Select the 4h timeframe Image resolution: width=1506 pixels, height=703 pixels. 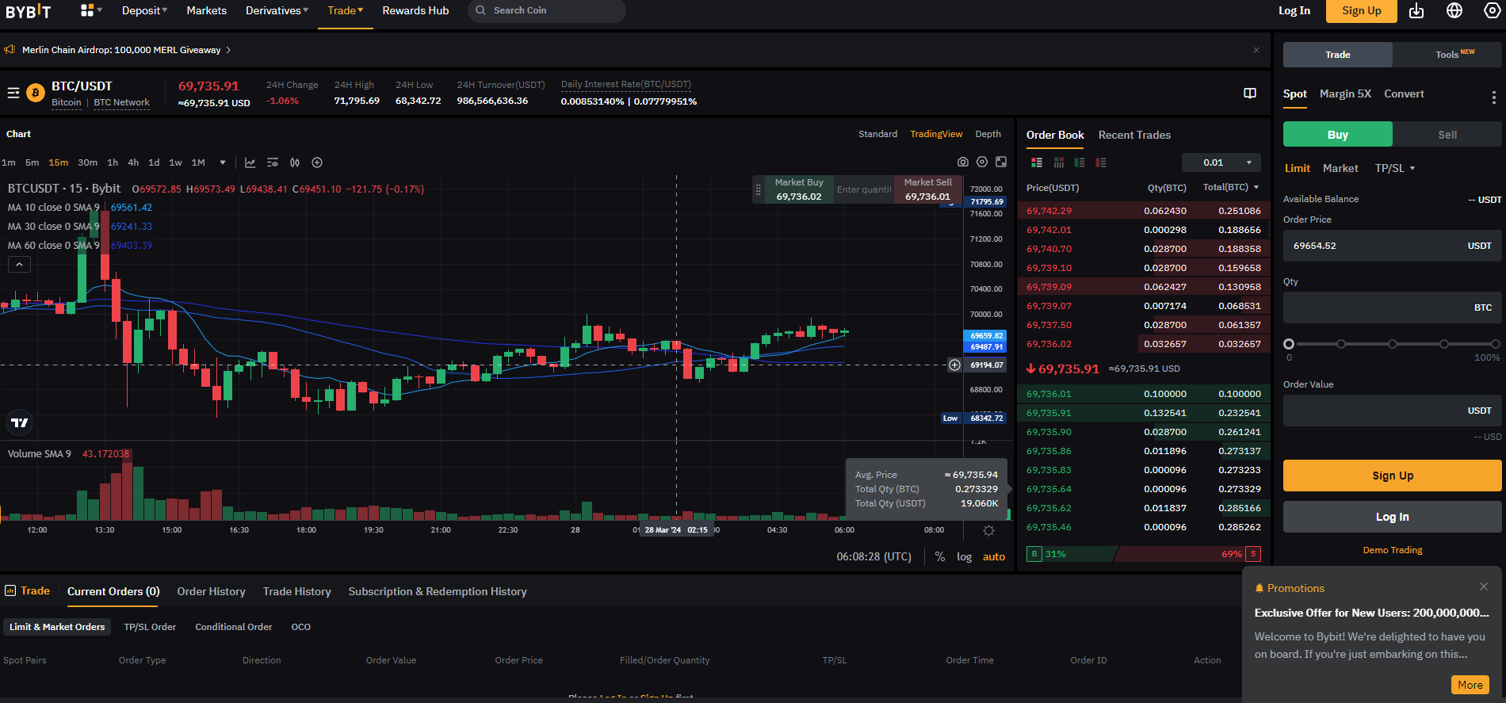tap(133, 162)
